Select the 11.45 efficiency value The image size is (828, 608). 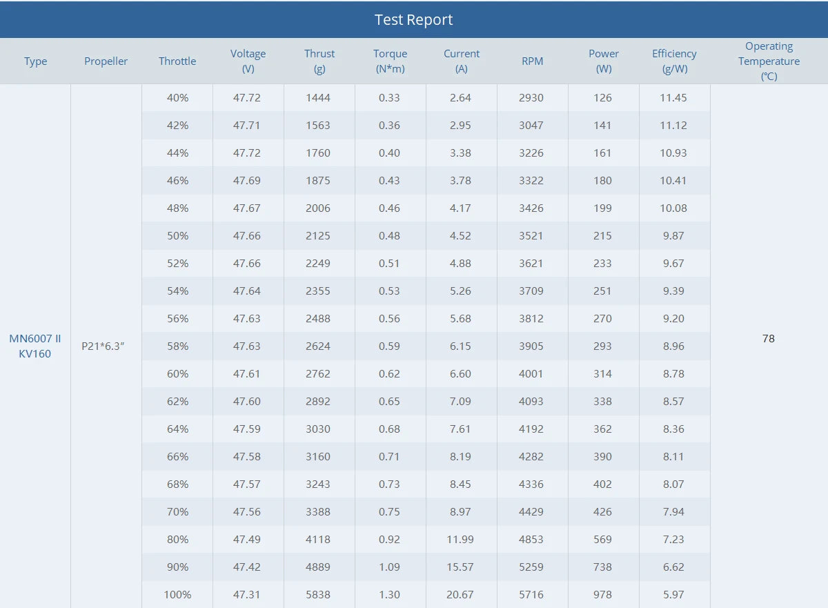673,97
